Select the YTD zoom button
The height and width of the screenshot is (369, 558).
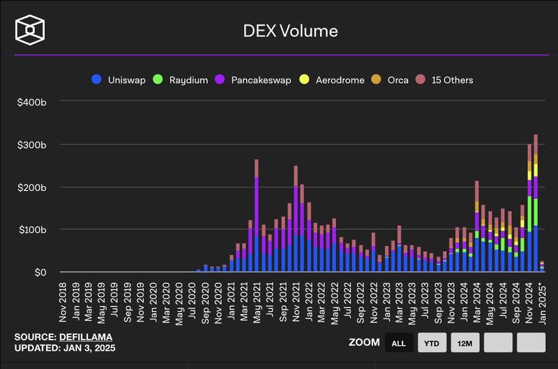[x=432, y=342]
